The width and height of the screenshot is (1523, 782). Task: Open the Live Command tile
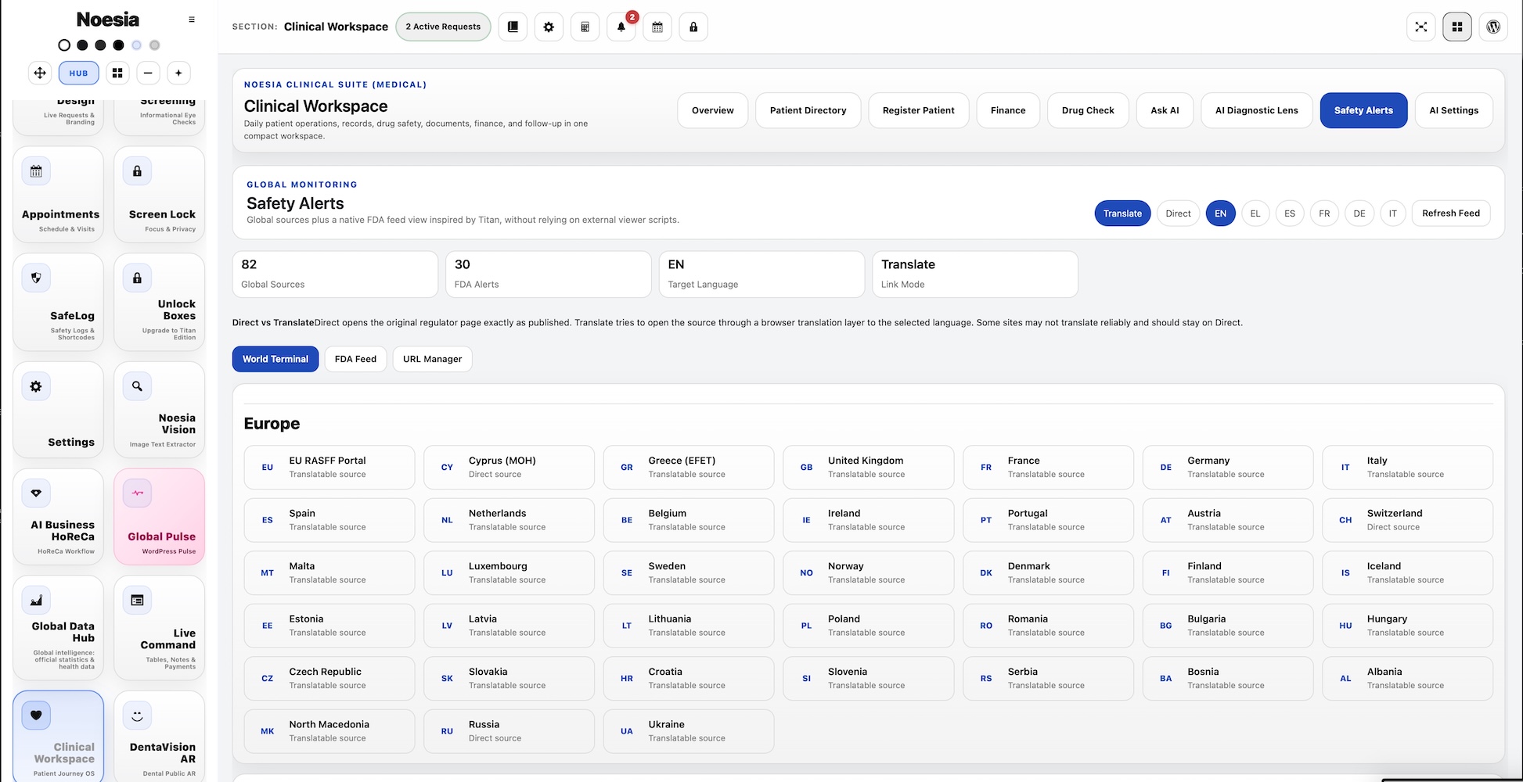(160, 628)
